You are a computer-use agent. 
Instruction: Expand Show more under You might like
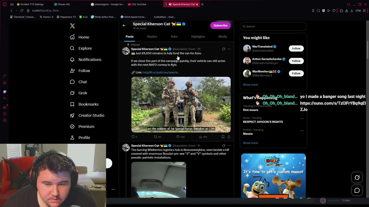point(250,85)
